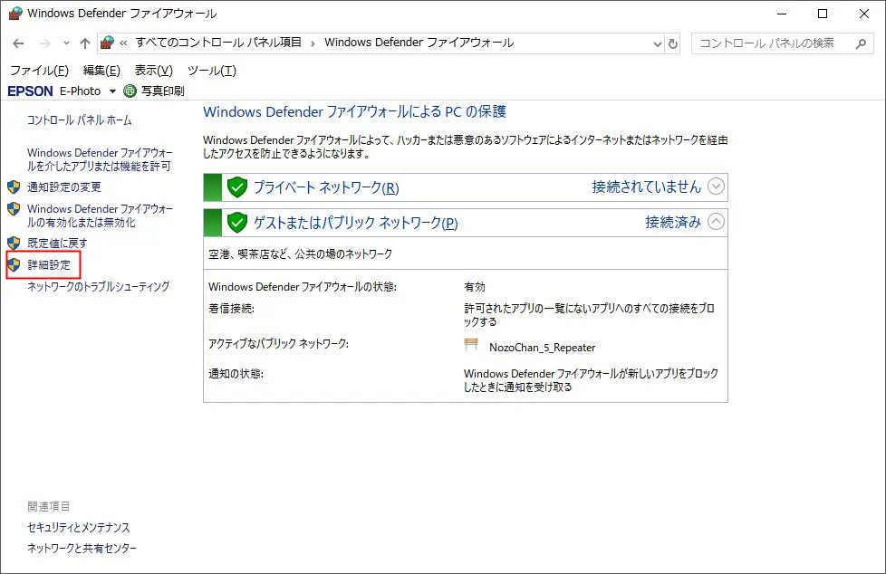Click the up-one-level arrow button
886x574 pixels.
click(x=85, y=43)
